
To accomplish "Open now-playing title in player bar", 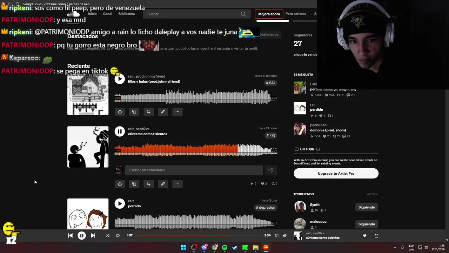I will [323, 238].
